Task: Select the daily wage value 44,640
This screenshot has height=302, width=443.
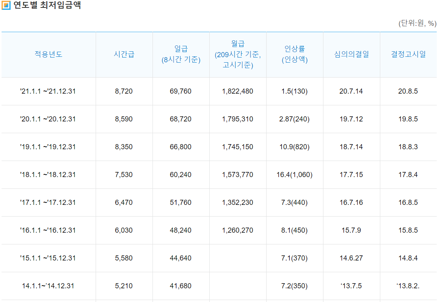Action: click(181, 258)
